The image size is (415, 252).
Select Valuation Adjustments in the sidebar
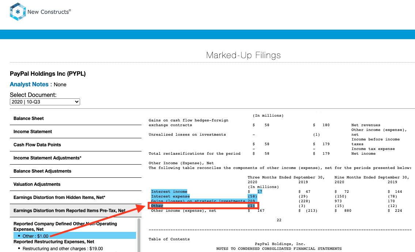coord(76,184)
